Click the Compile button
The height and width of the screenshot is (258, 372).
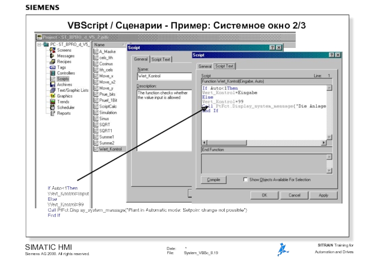click(x=213, y=180)
